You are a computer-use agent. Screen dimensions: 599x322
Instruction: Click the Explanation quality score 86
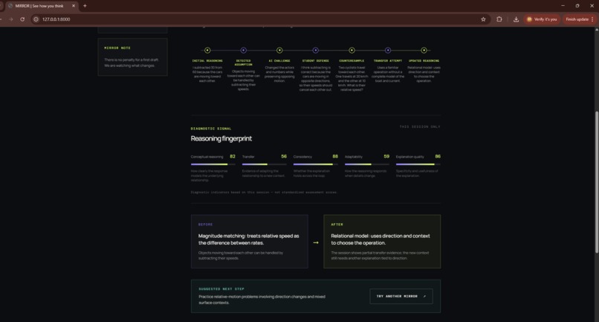pos(438,156)
